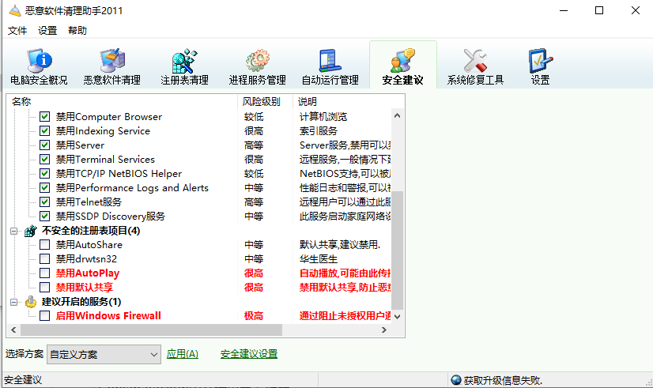Select the 禁用AutoPlay red row text
The image size is (653, 388).
coord(88,273)
